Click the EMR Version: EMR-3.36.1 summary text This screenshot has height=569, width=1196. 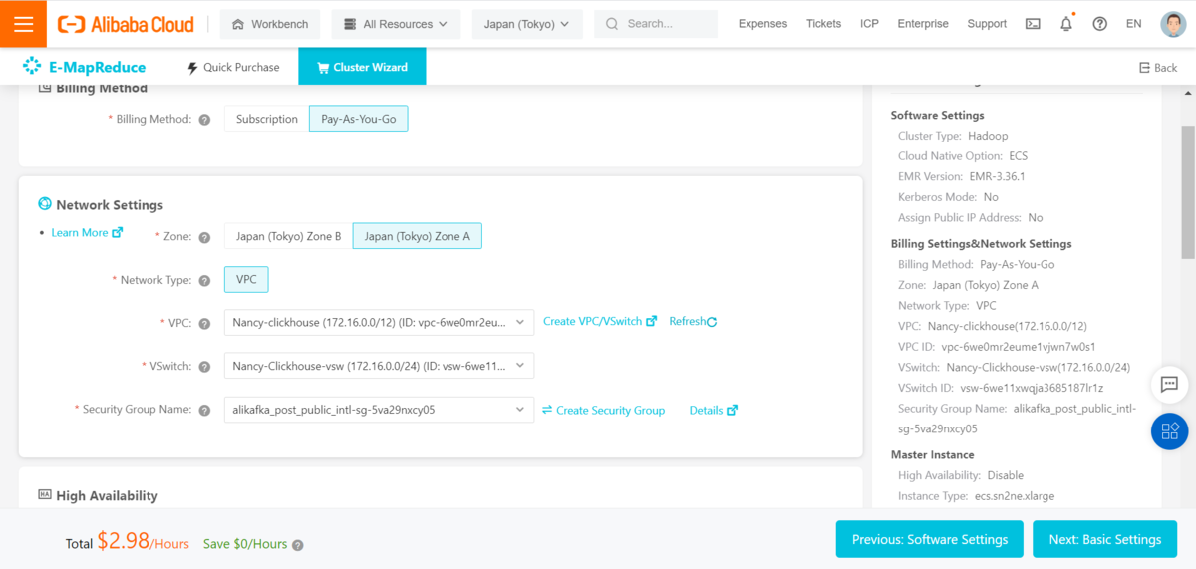pyautogui.click(x=962, y=176)
